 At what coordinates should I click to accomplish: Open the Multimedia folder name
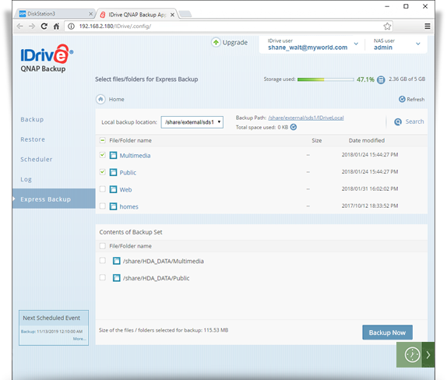[135, 156]
